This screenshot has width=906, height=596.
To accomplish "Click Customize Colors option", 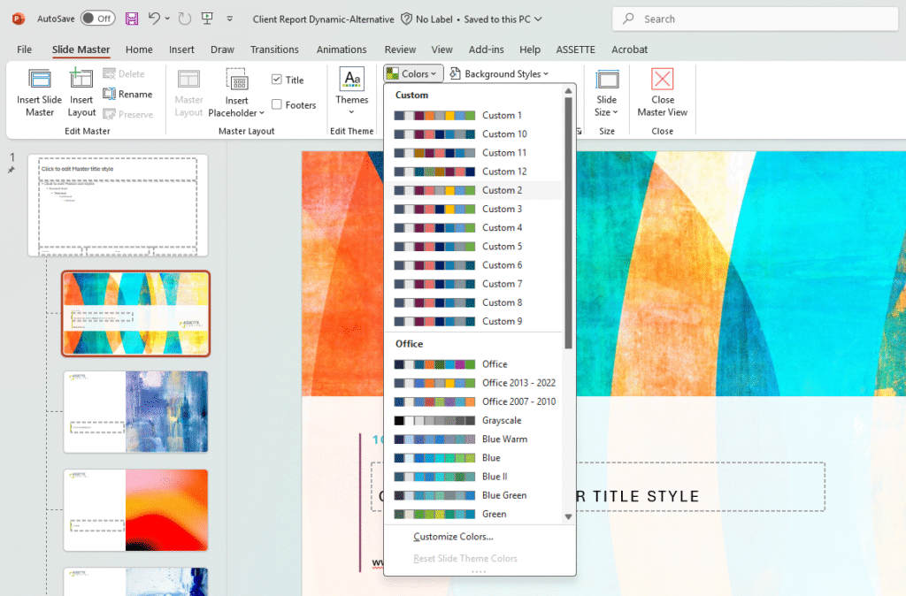I will pyautogui.click(x=453, y=537).
